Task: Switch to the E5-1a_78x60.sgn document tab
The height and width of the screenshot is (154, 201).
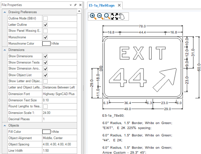Action: [x=101, y=5]
